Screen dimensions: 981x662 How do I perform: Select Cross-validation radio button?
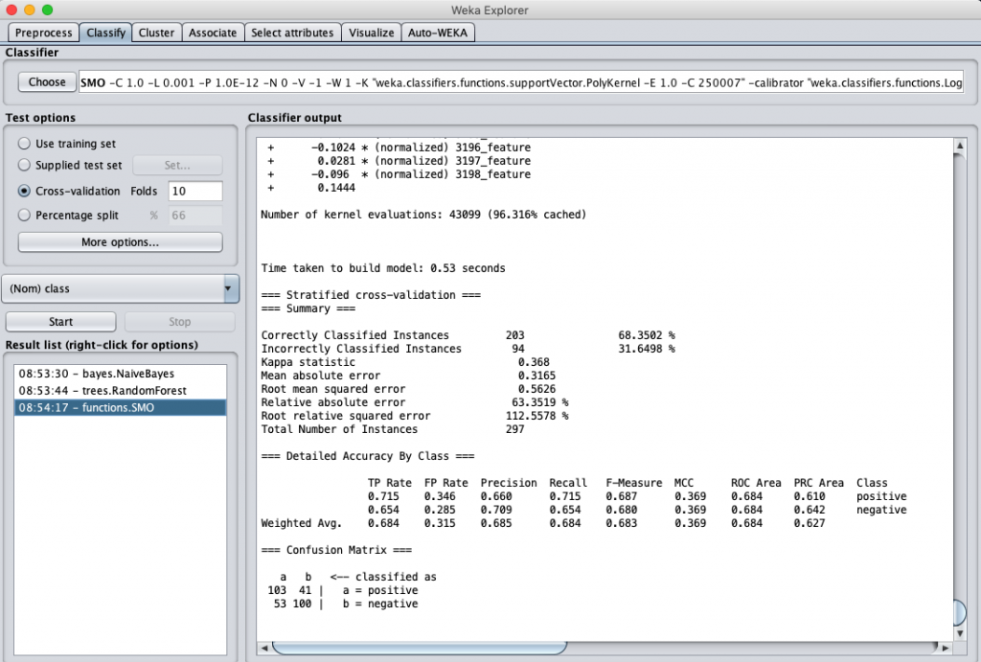click(x=69, y=191)
